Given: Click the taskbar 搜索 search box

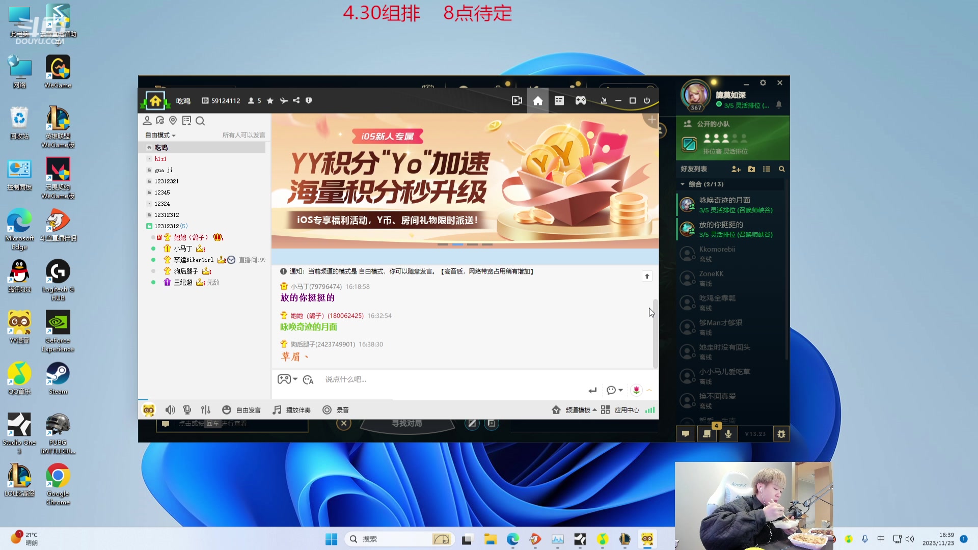Looking at the screenshot, I should pyautogui.click(x=400, y=539).
